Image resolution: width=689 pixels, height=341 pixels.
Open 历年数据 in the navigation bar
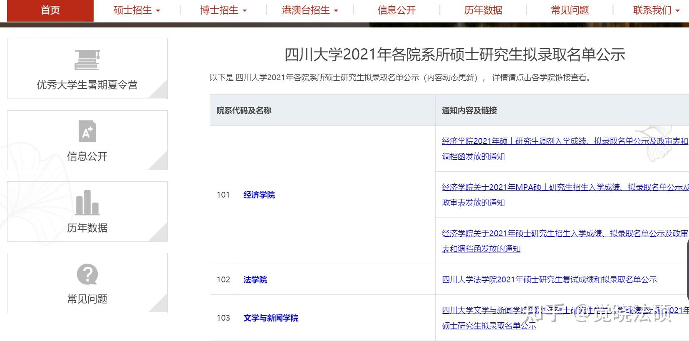pyautogui.click(x=483, y=10)
